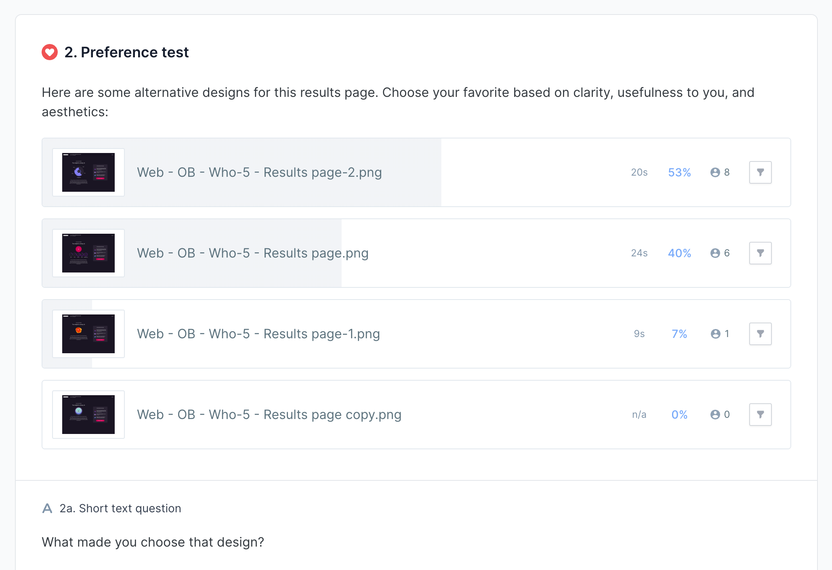Click the 7% preference value
The width and height of the screenshot is (832, 570).
(679, 334)
